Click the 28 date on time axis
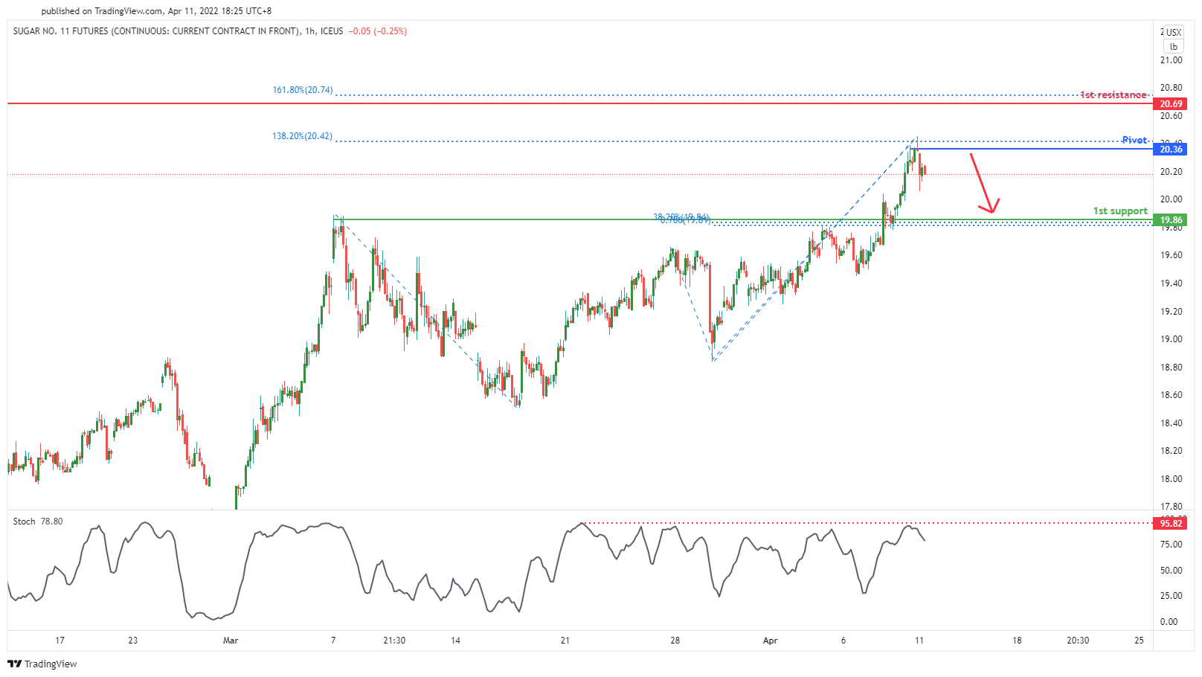Screen dimensions: 1202x677 click(x=675, y=640)
